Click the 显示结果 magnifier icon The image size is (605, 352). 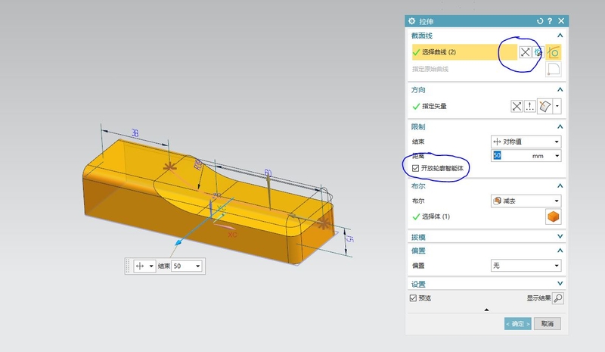point(558,298)
